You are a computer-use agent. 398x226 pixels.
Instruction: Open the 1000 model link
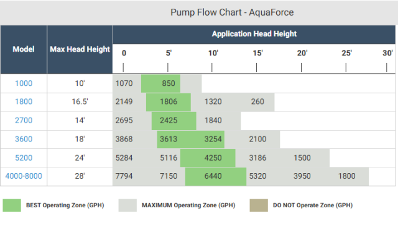tap(24, 83)
